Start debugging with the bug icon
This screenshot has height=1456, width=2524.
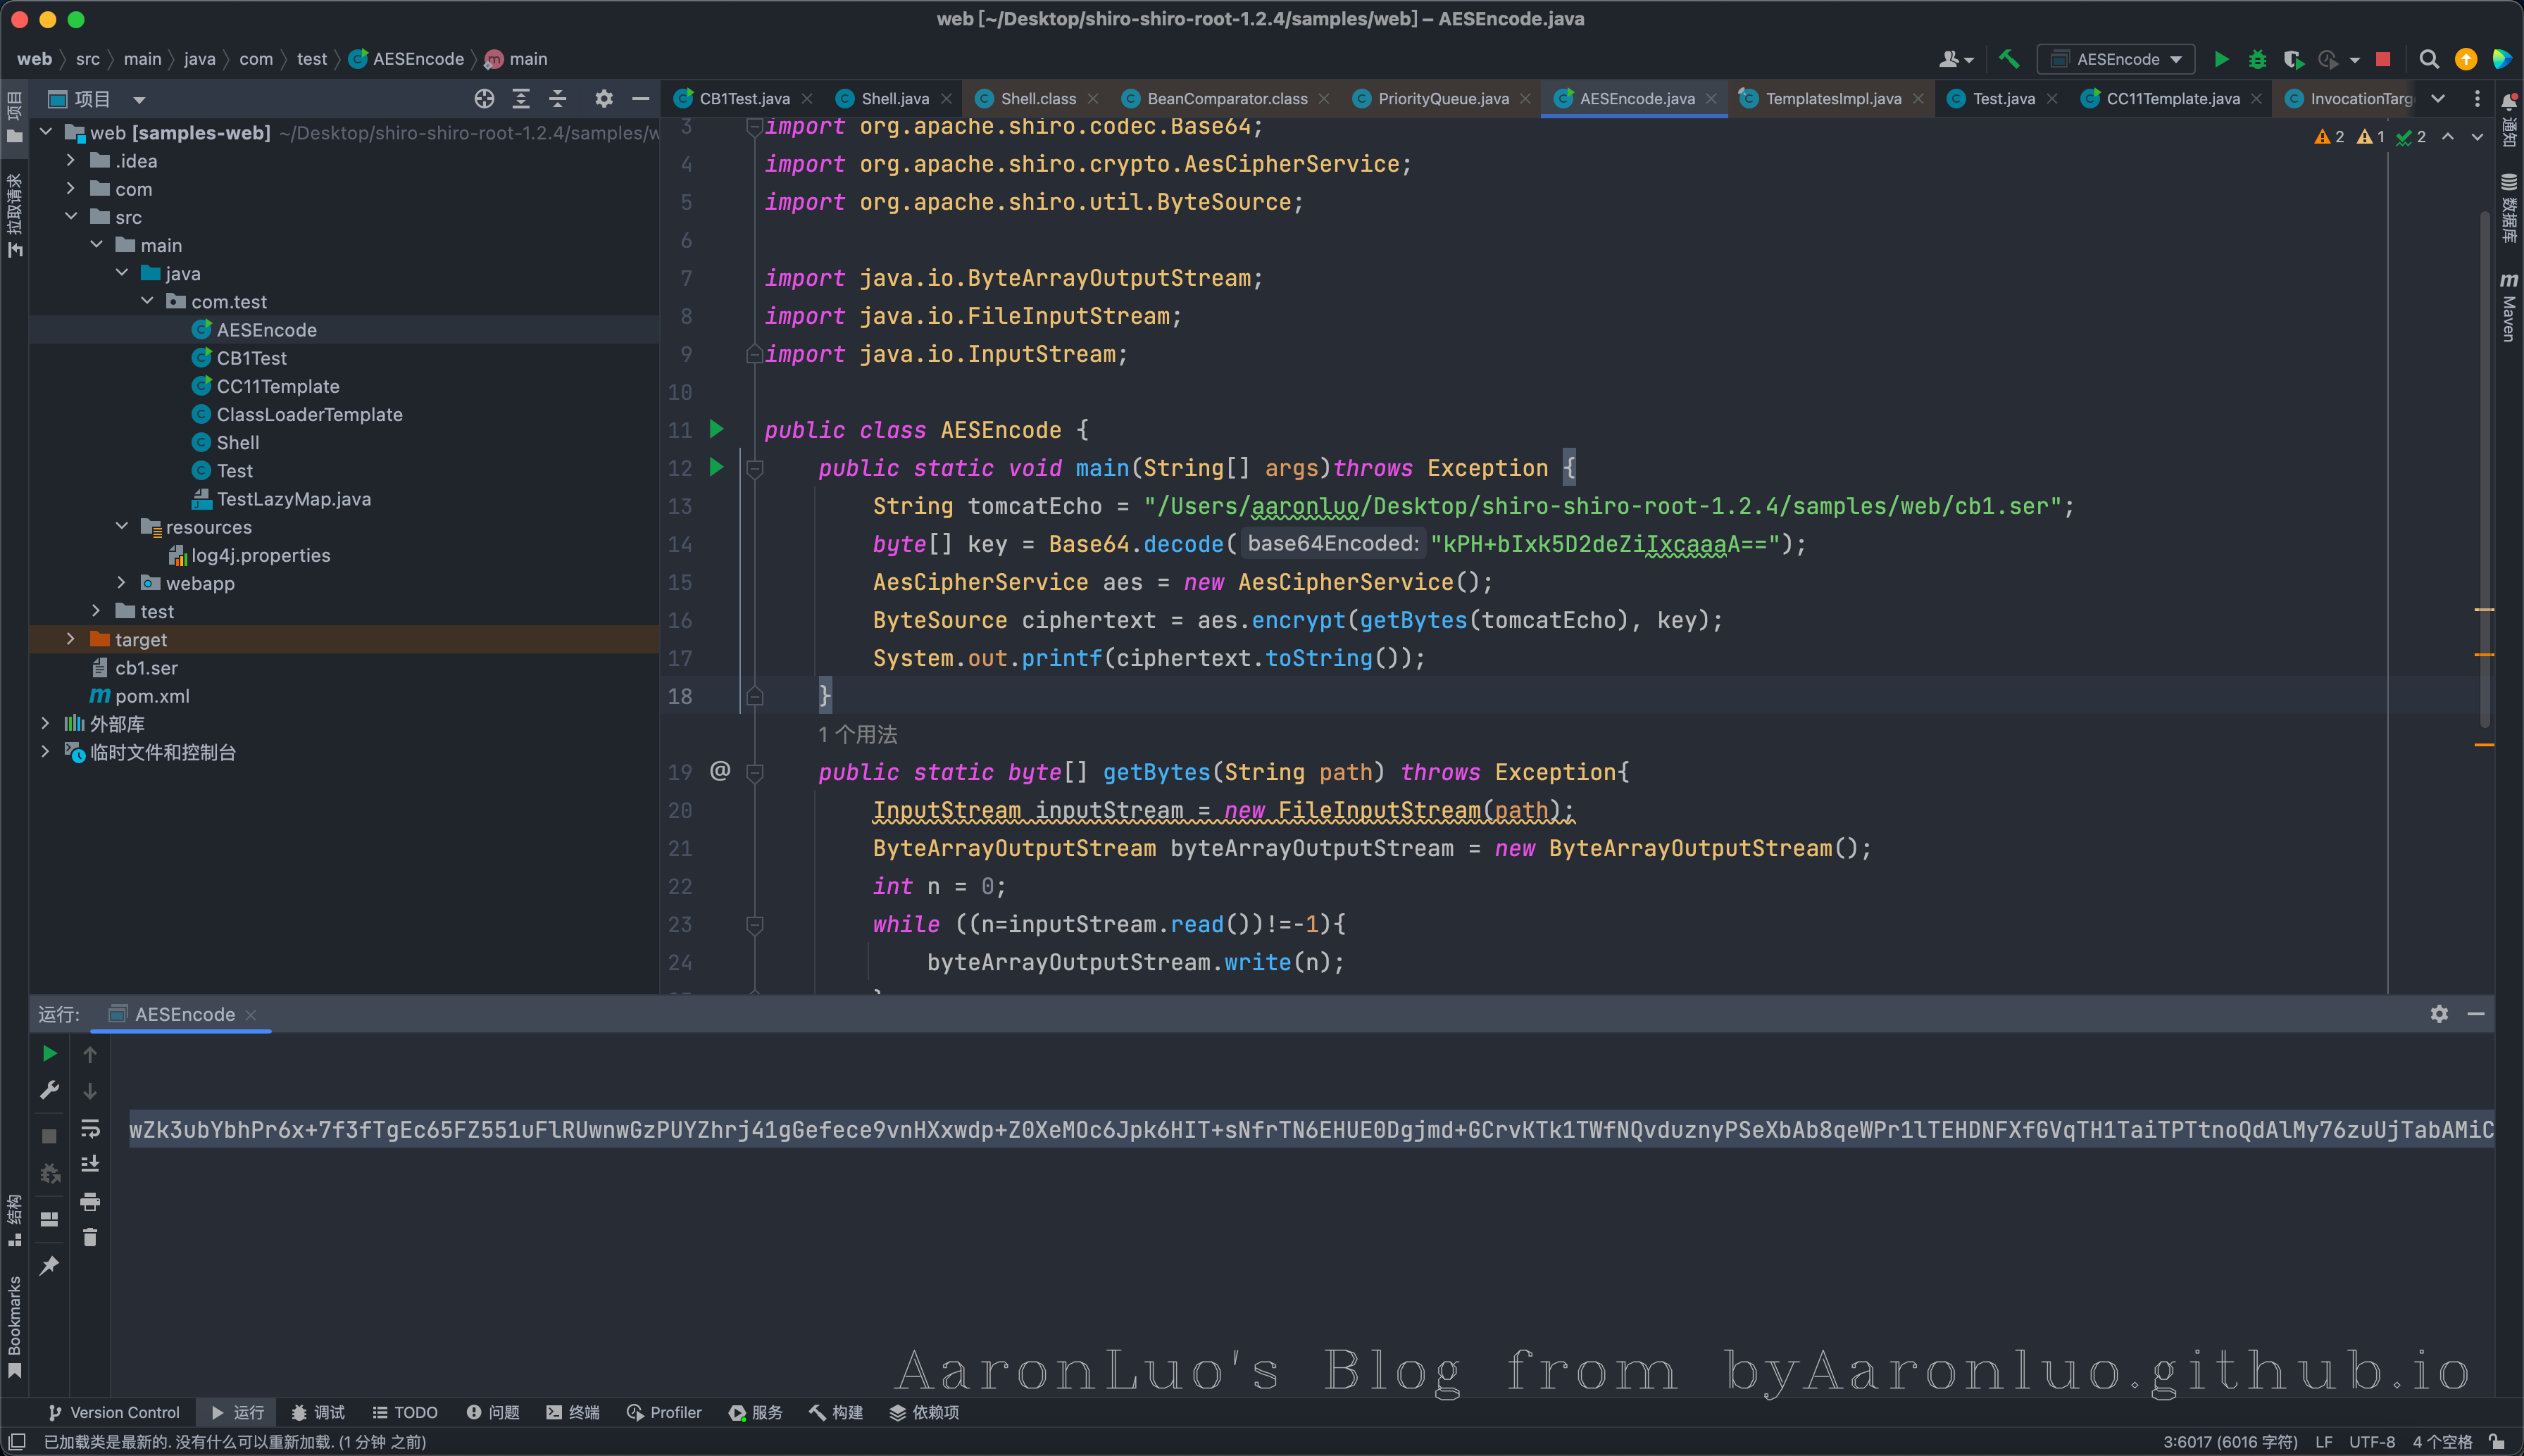[x=2257, y=59]
